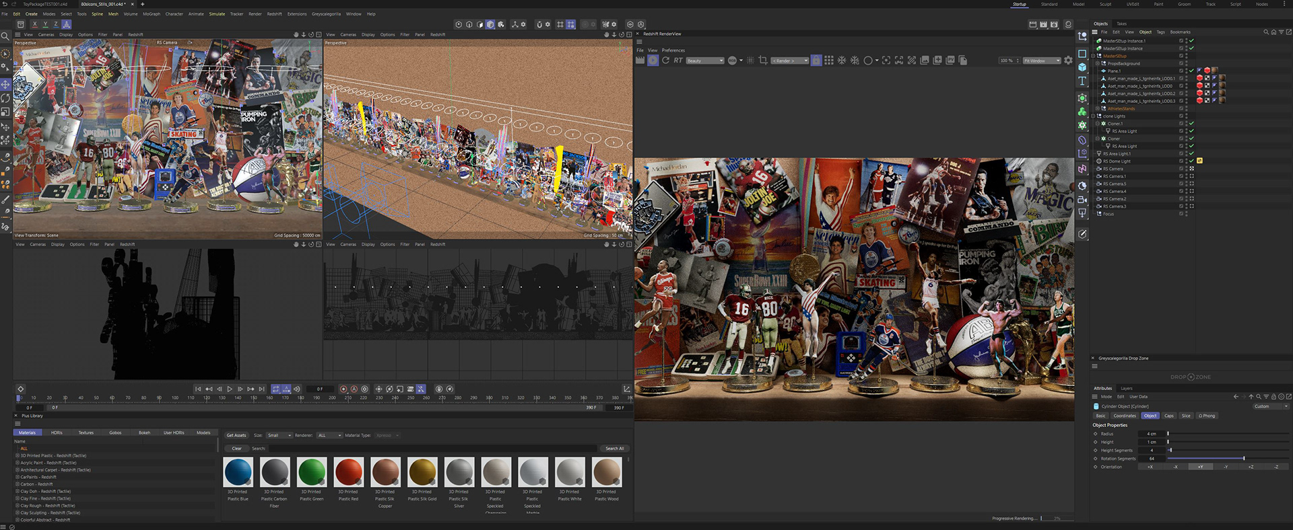1293x530 pixels.
Task: Click clapperboard render icon in RenderView
Action: pos(640,60)
